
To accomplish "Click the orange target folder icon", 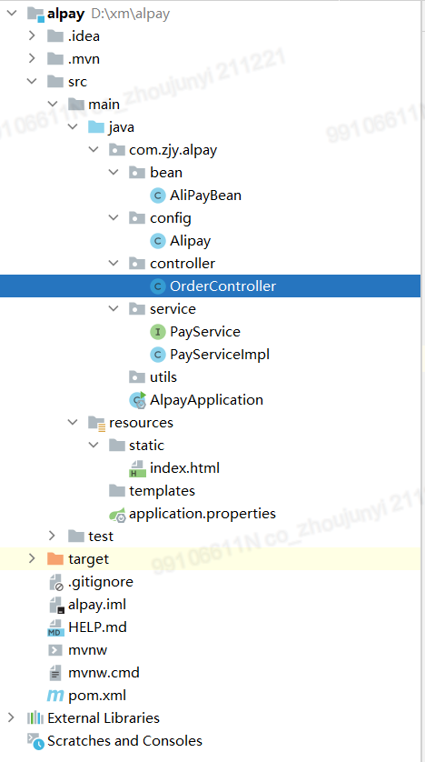I will pos(55,559).
